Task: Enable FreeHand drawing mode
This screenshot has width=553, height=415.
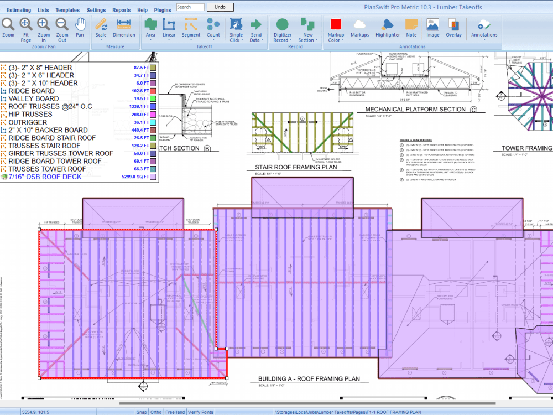Action: (x=175, y=412)
